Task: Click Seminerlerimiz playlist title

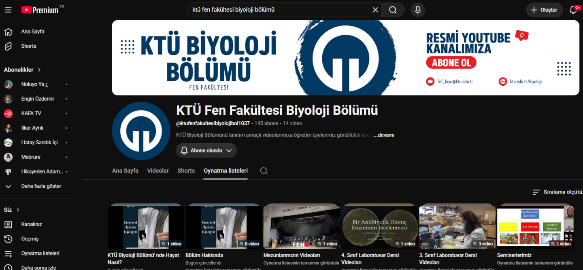Action: pyautogui.click(x=514, y=255)
